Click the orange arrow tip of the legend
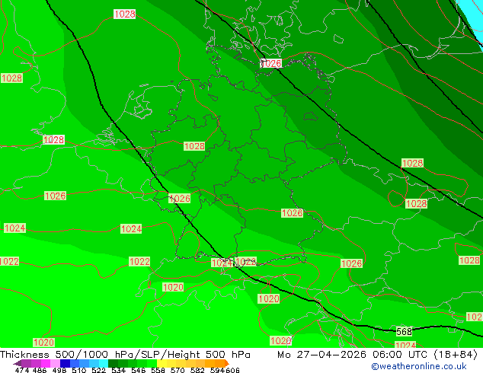Screen dimensions: 483x373 (x=227, y=363)
